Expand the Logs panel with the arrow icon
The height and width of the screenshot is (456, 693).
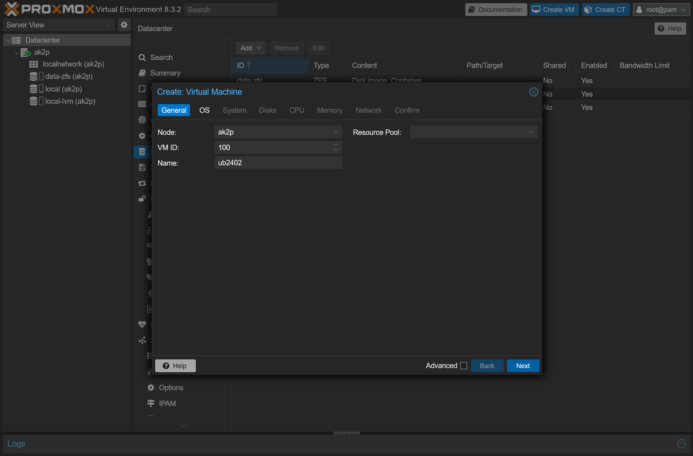click(681, 443)
